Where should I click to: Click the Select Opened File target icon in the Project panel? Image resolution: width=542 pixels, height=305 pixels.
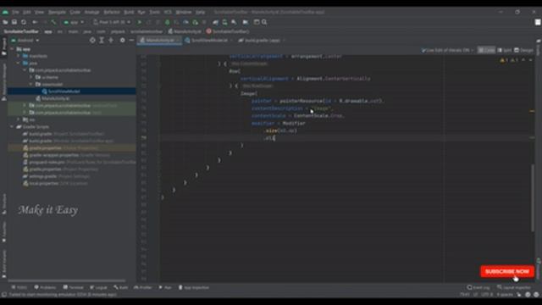[x=92, y=41]
